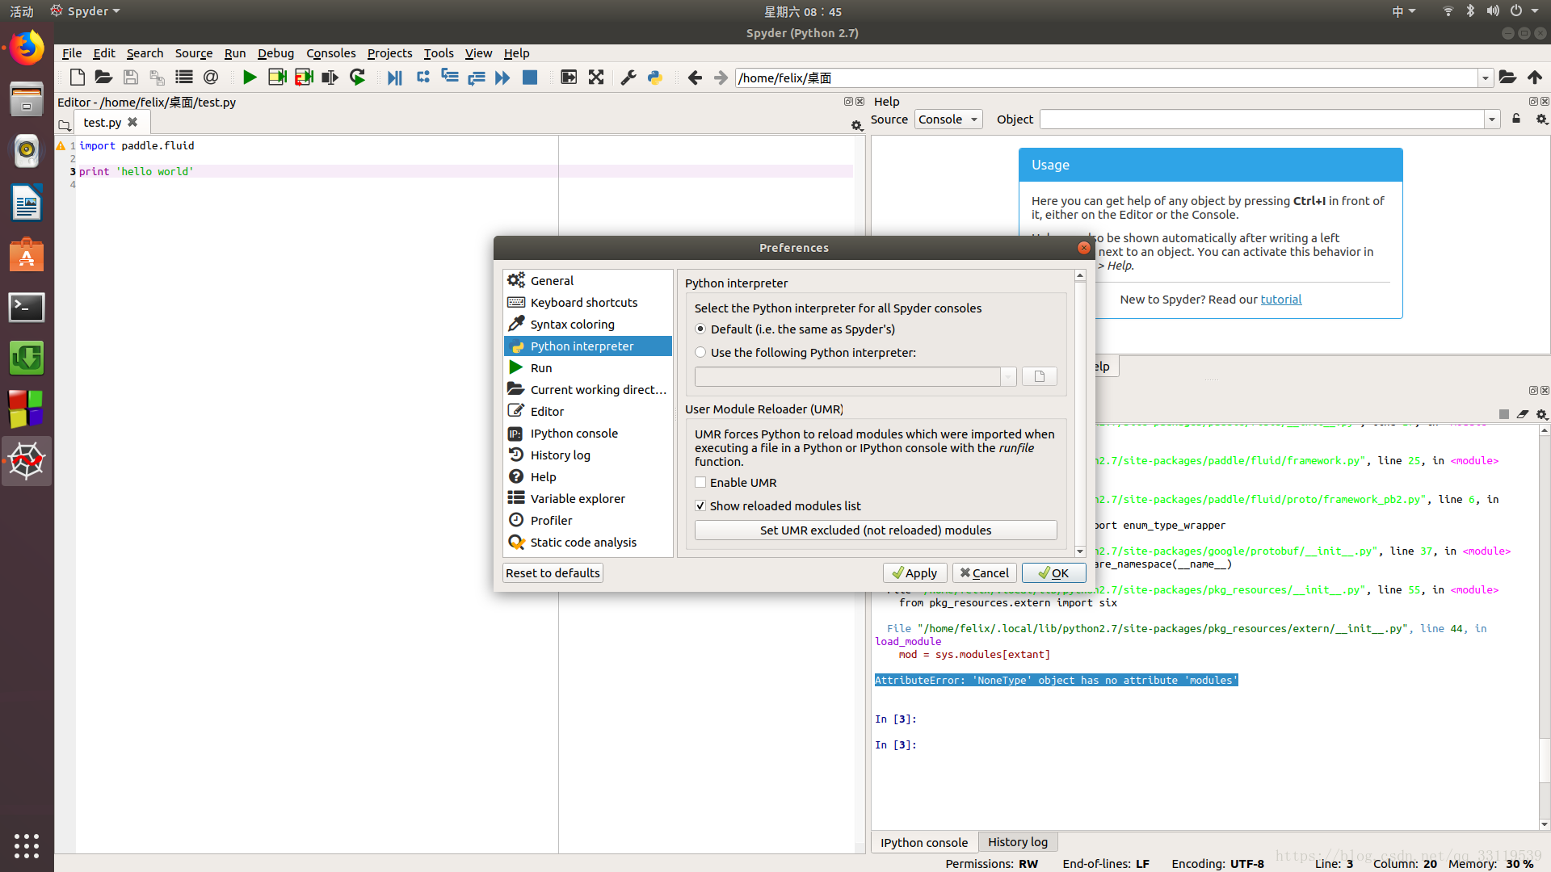Click the interpreter path input field
1551x872 pixels.
click(847, 376)
